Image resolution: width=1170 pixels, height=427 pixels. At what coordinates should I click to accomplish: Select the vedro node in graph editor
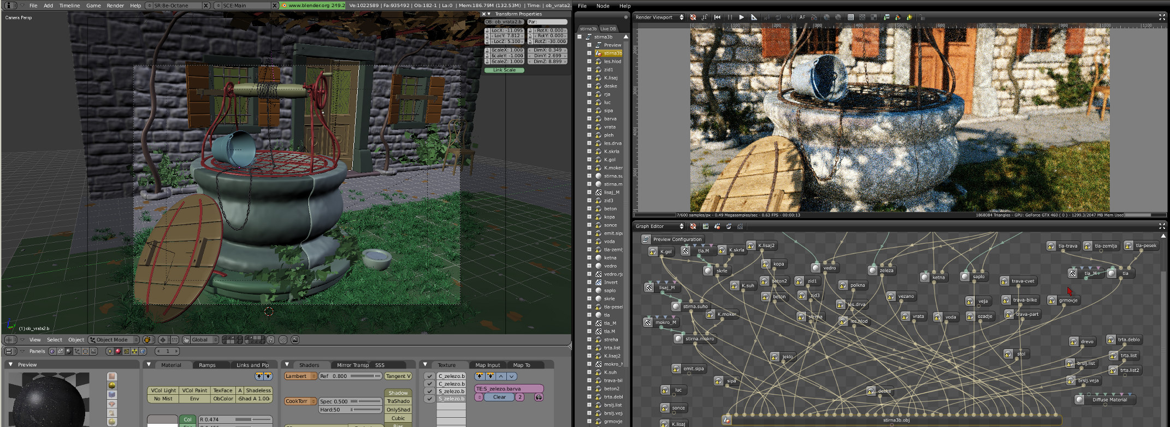[x=824, y=268]
